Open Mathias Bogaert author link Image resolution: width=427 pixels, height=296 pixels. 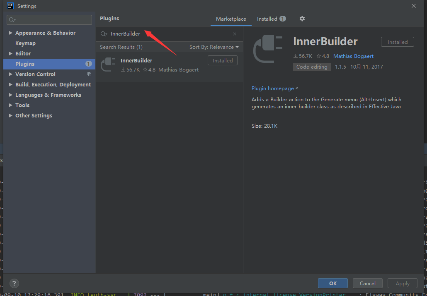pos(353,56)
